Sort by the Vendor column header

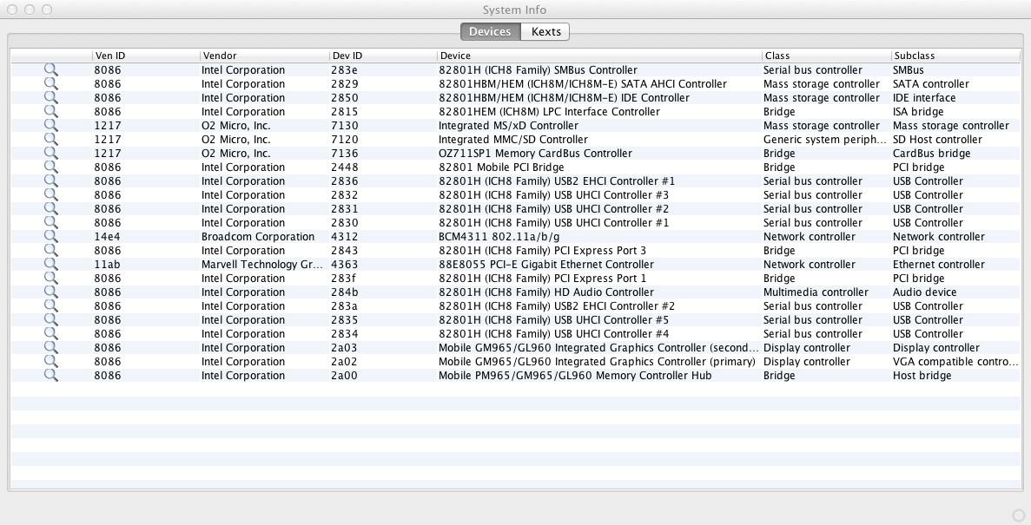click(264, 56)
